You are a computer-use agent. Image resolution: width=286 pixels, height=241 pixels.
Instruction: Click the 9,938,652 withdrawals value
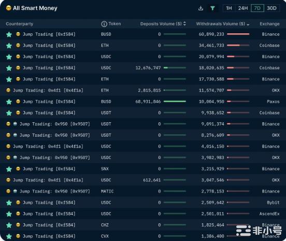[212, 113]
